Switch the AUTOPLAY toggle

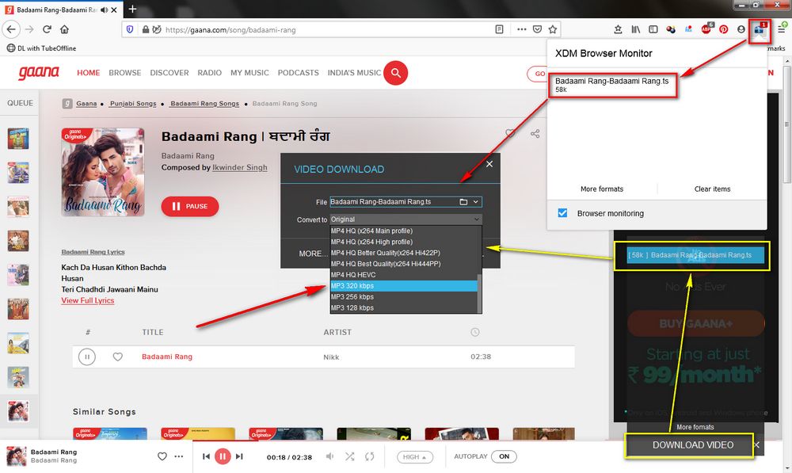[x=504, y=456]
